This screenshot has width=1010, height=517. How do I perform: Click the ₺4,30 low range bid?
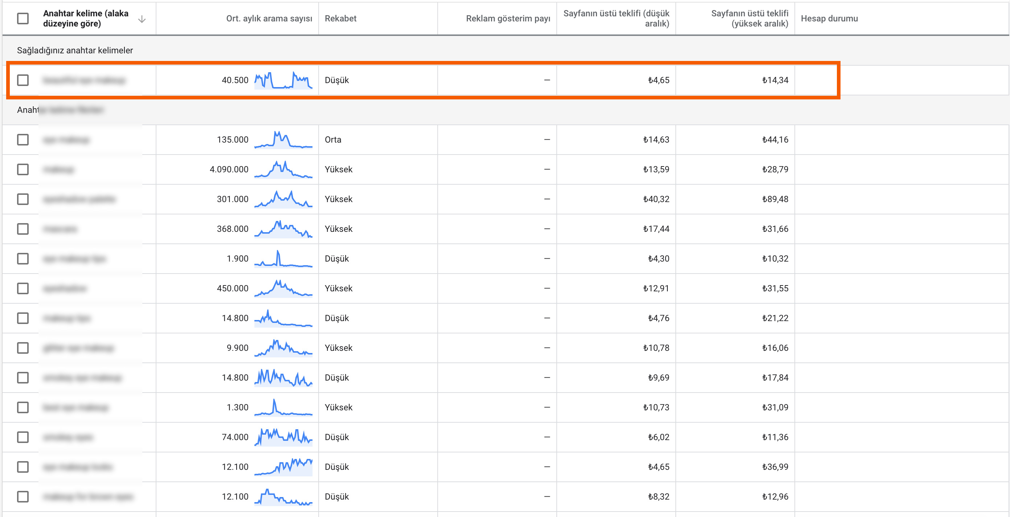[659, 259]
